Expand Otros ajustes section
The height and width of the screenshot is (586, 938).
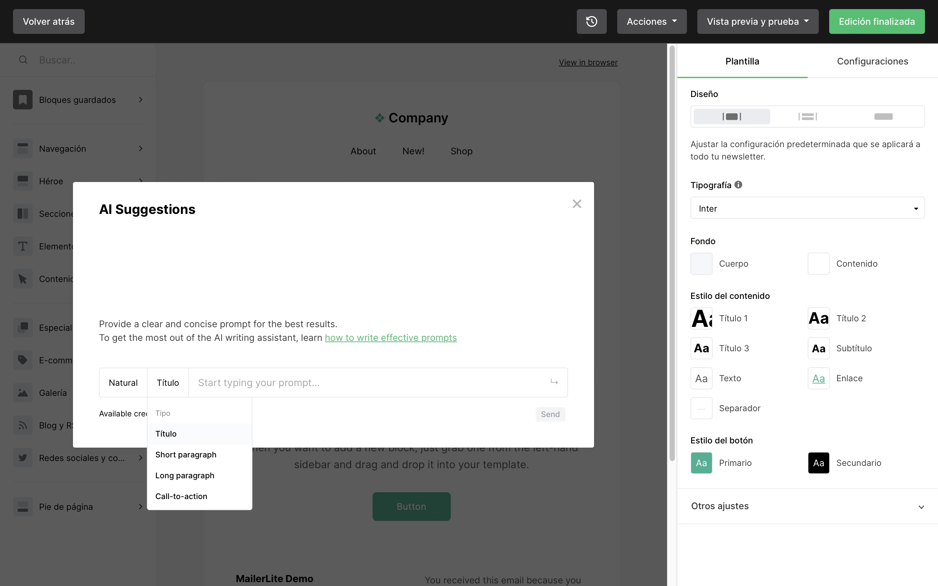(807, 506)
